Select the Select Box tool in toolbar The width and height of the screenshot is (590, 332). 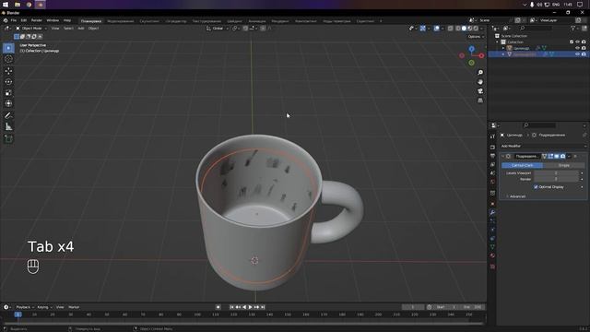click(x=8, y=48)
